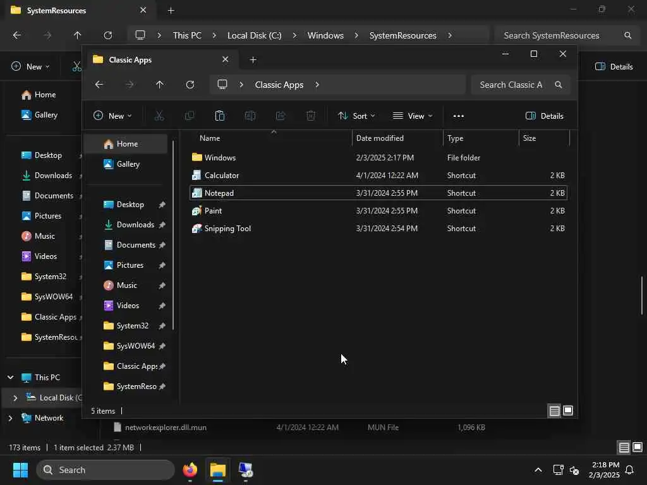Sort by Name column header
647x485 pixels.
270,138
